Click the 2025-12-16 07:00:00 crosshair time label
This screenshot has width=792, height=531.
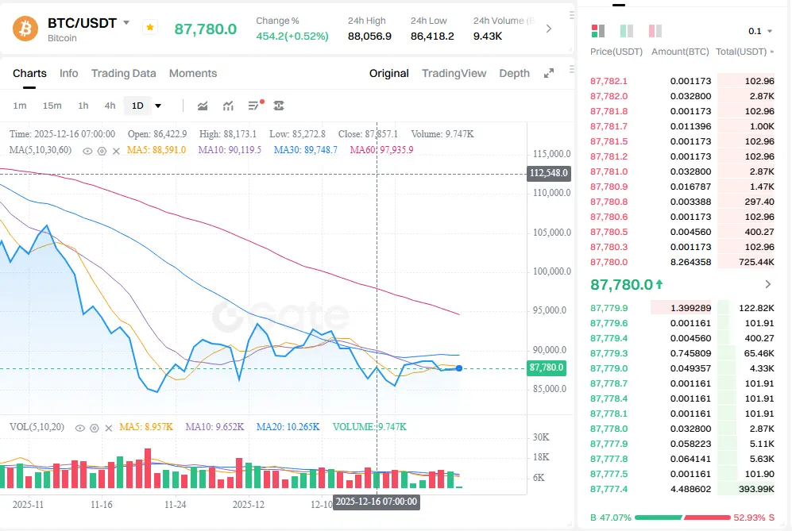(377, 502)
